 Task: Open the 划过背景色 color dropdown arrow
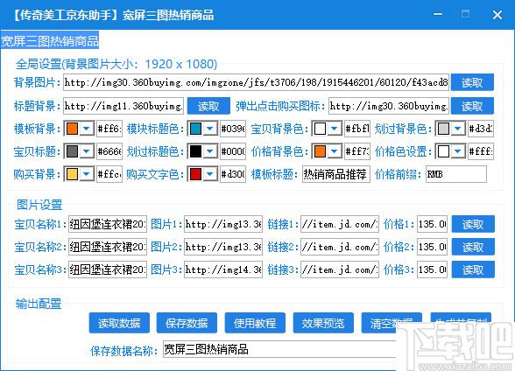point(457,129)
